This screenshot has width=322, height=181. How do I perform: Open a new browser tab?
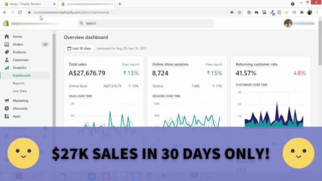[x=120, y=4]
